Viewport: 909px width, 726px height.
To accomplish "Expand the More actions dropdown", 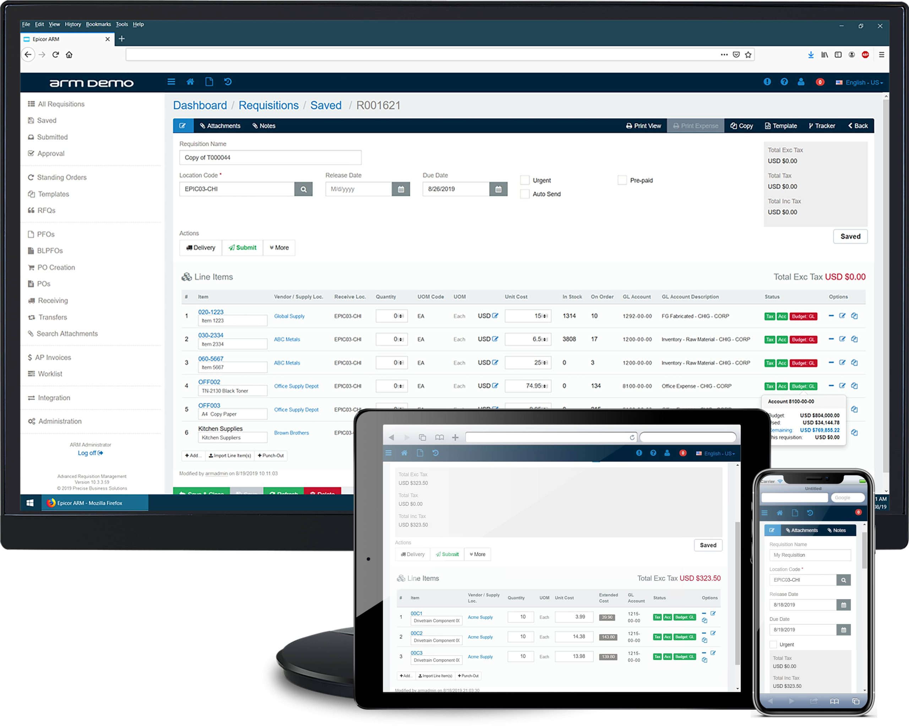I will [x=279, y=247].
